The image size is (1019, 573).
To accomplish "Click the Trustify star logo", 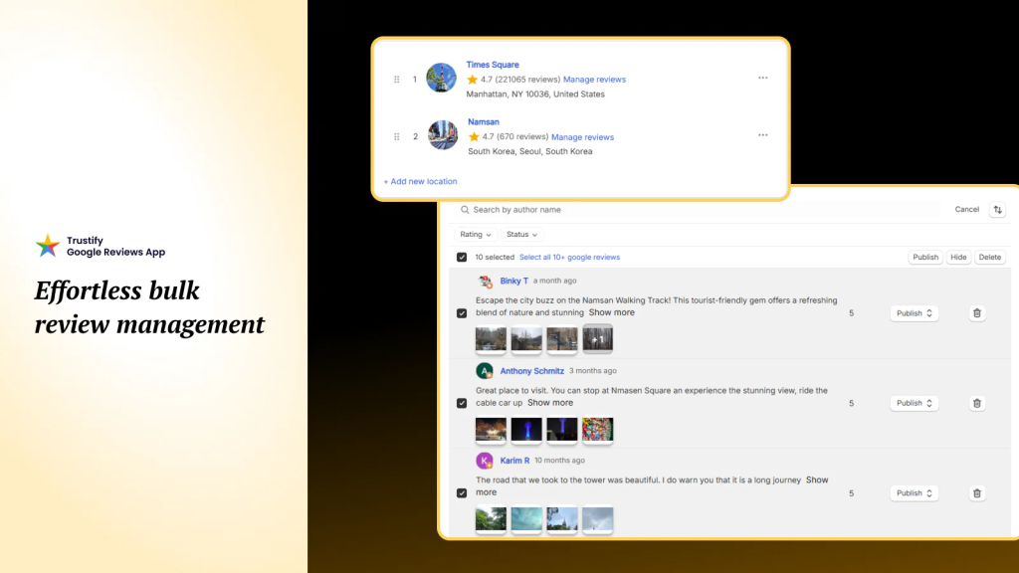I will [48, 247].
